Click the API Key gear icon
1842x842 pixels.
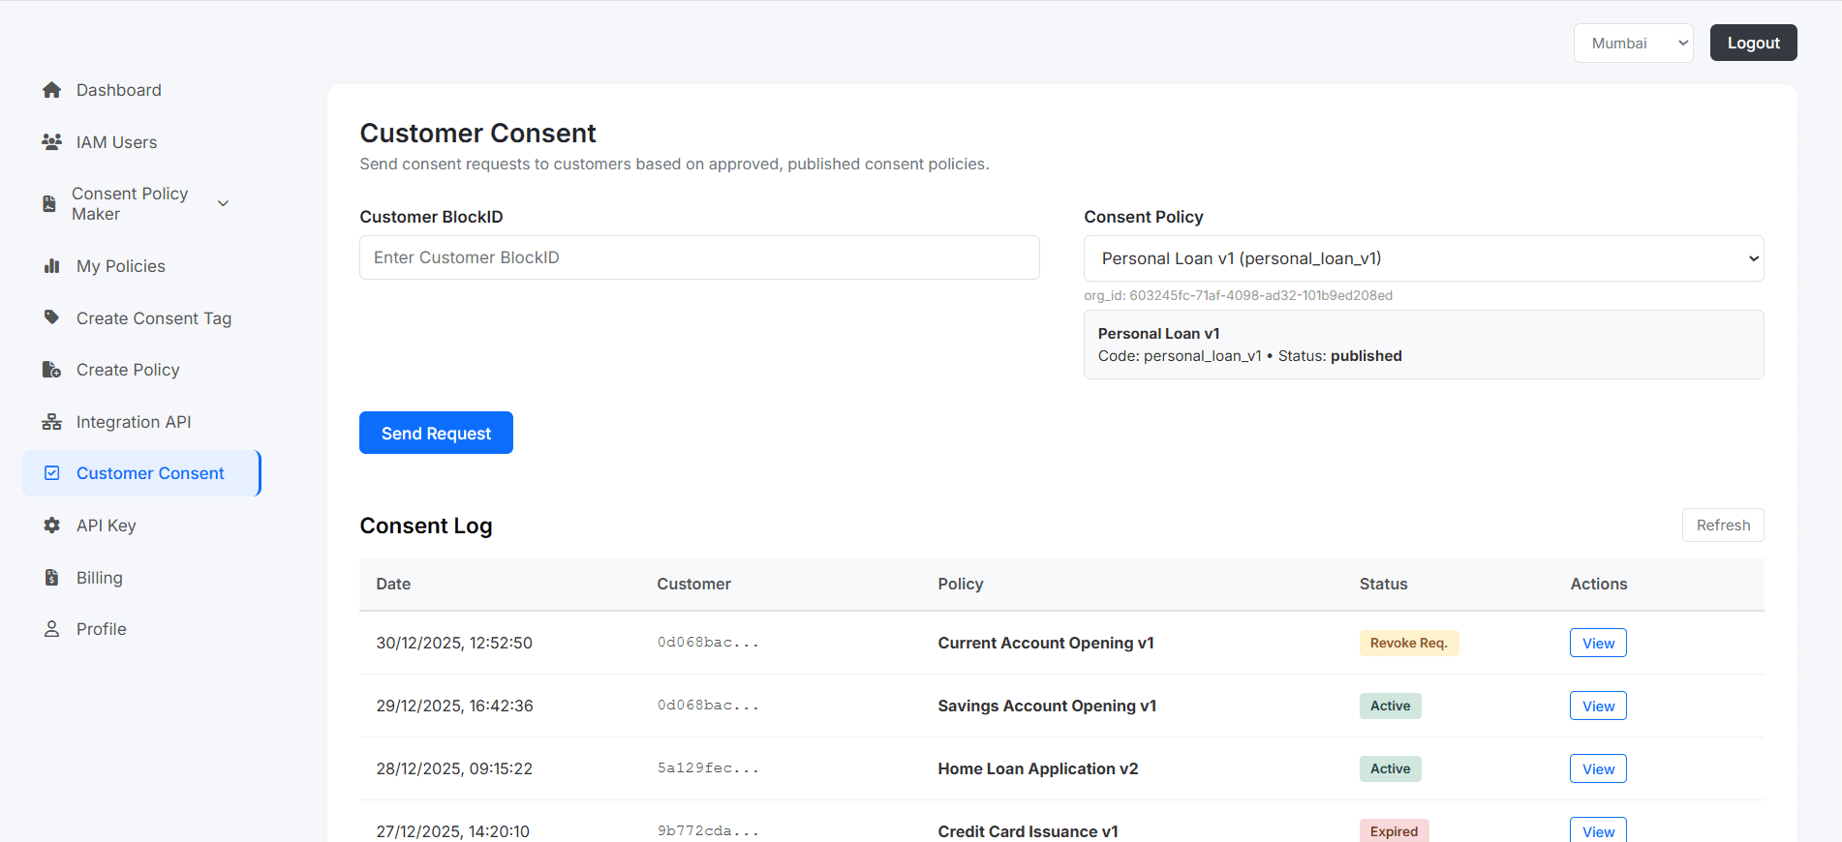[52, 526]
